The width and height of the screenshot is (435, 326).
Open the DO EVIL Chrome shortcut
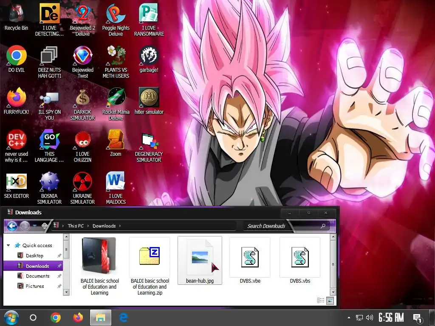point(17,59)
